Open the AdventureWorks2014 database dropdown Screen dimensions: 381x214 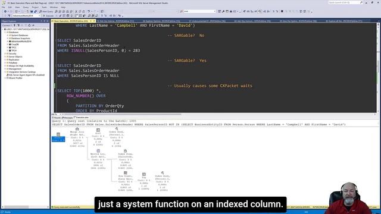26,16
